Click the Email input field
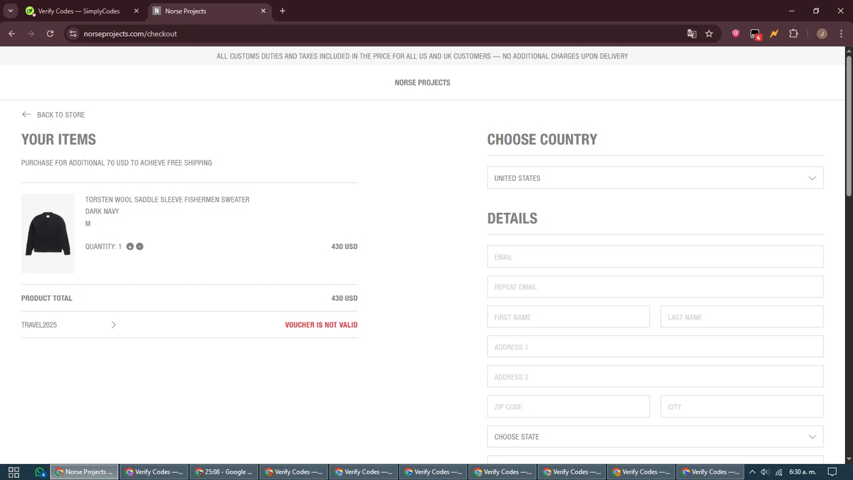 pos(655,256)
